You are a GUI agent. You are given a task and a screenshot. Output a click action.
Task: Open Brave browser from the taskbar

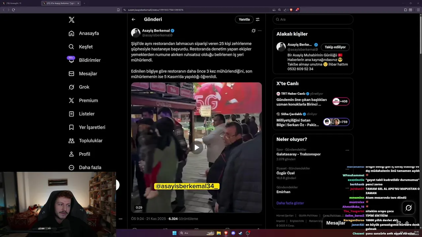click(226, 233)
